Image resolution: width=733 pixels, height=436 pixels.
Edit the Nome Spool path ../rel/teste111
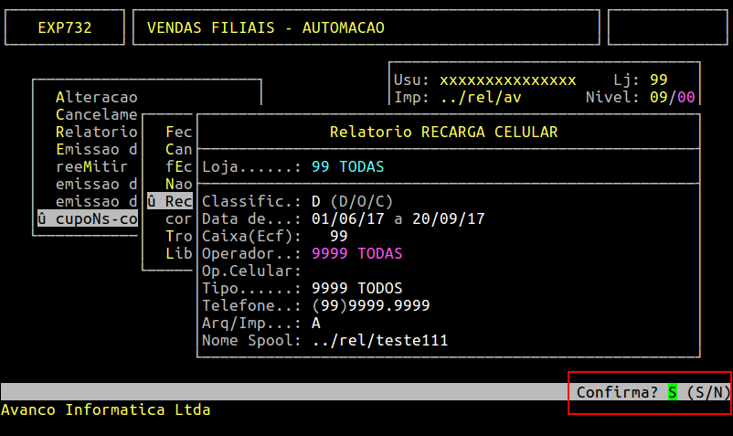[379, 340]
